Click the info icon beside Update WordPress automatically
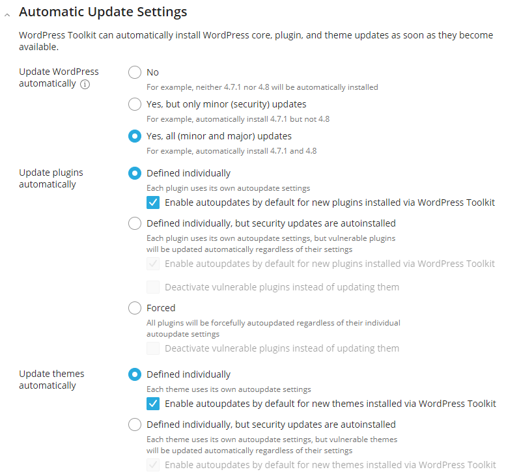The height and width of the screenshot is (474, 506). (85, 84)
